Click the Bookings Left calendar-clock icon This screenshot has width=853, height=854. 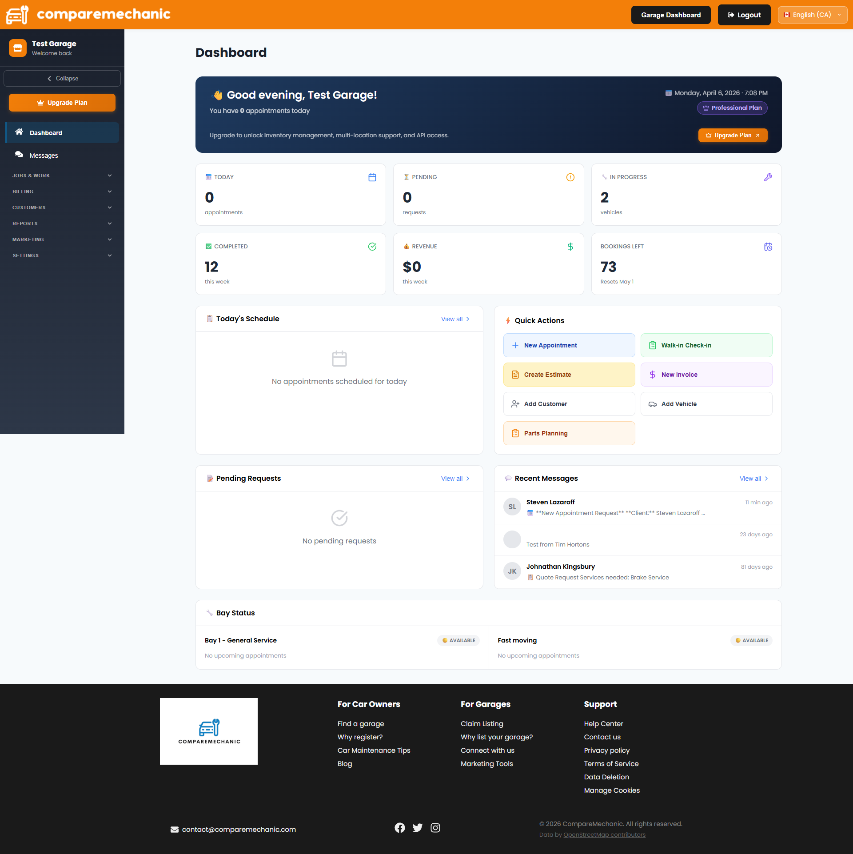(768, 247)
